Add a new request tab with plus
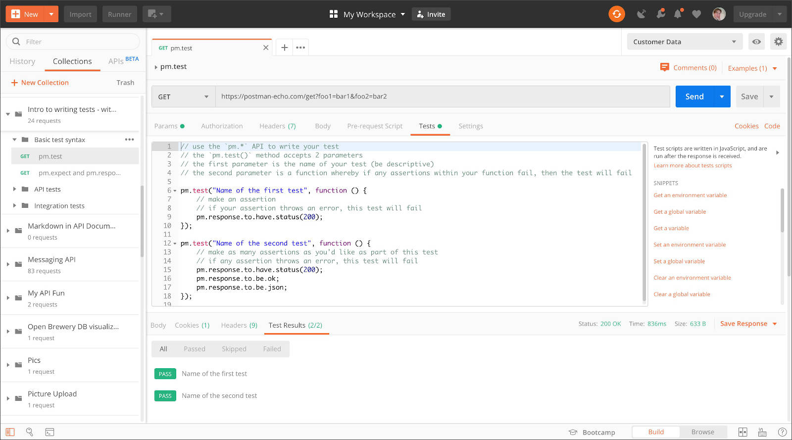The image size is (792, 440). pyautogui.click(x=285, y=48)
